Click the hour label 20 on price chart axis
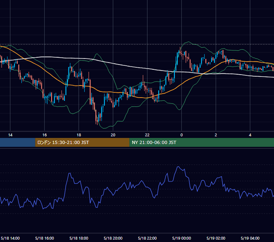 click(x=113, y=135)
